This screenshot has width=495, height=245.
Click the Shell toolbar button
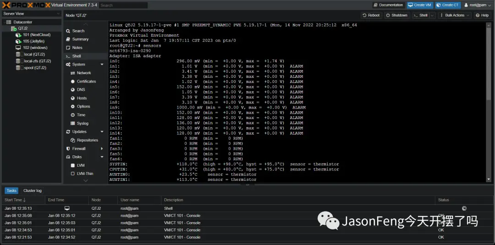tap(420, 15)
